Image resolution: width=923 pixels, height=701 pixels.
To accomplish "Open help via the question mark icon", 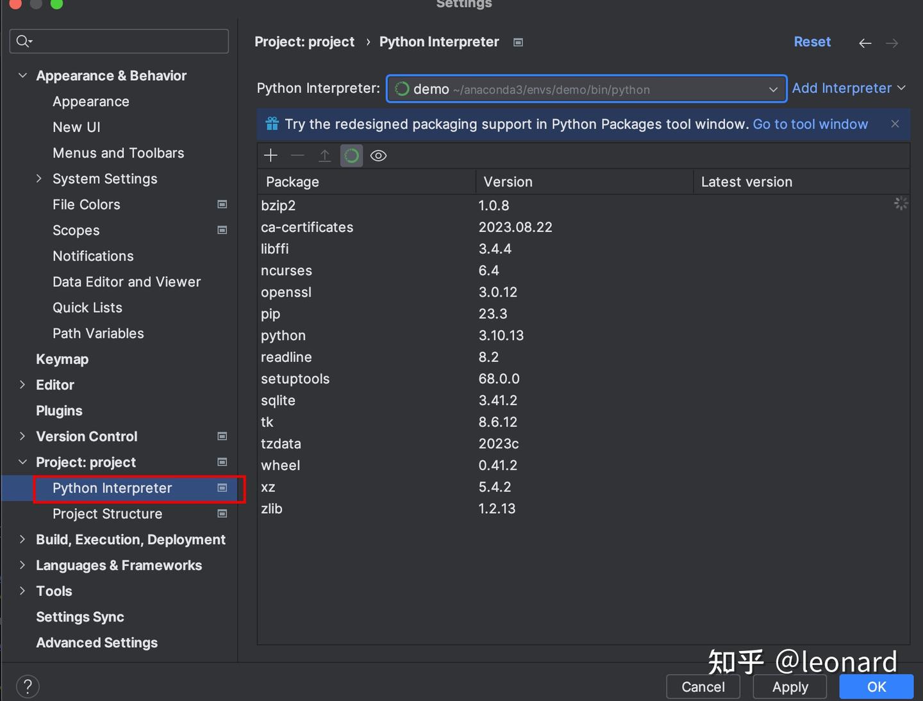I will (x=28, y=686).
